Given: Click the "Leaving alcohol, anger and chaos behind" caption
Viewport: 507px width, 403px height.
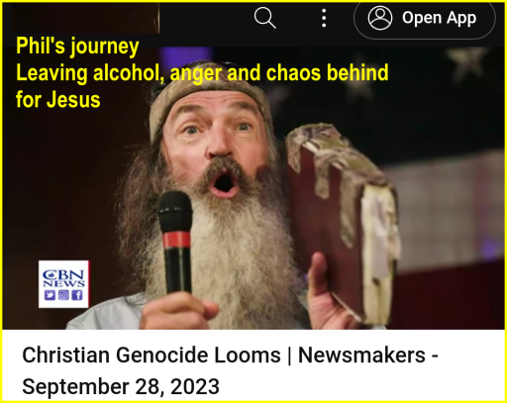Looking at the screenshot, I should pos(202,72).
